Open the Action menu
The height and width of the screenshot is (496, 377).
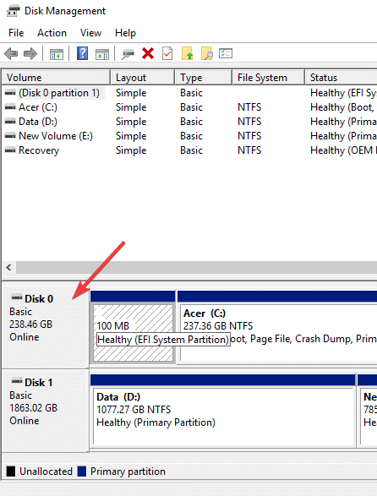[52, 33]
